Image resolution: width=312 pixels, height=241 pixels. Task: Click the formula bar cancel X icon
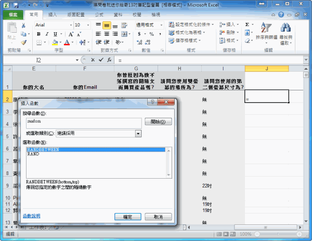pyautogui.click(x=93, y=61)
